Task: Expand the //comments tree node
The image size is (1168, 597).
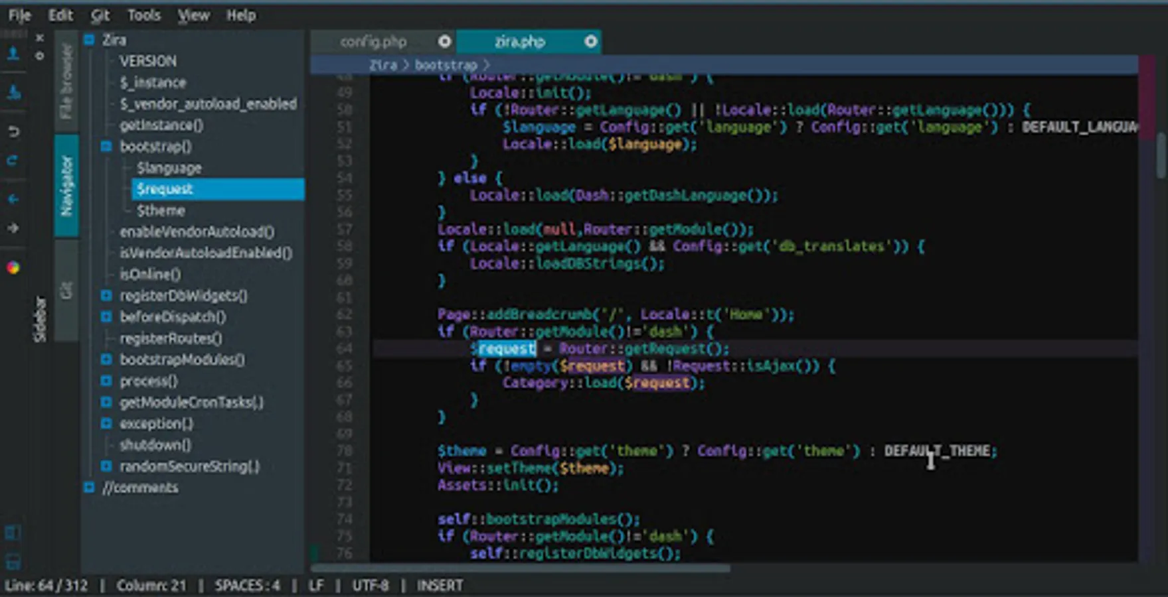Action: (x=89, y=488)
